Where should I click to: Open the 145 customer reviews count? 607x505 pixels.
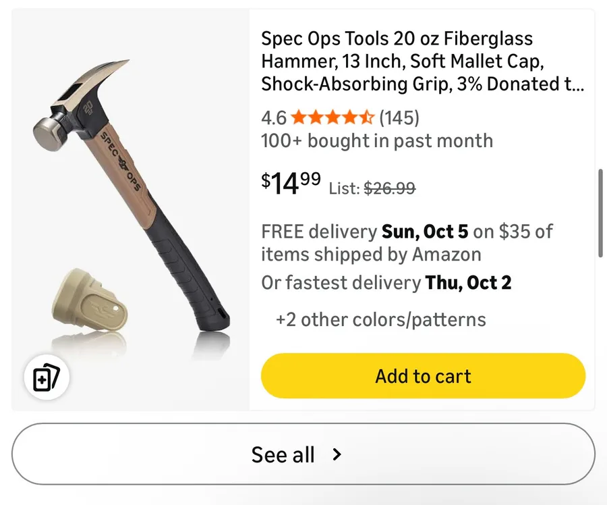[x=399, y=118]
